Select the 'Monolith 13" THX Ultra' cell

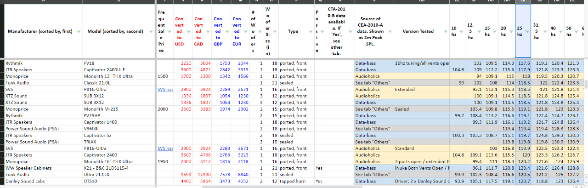point(119,76)
